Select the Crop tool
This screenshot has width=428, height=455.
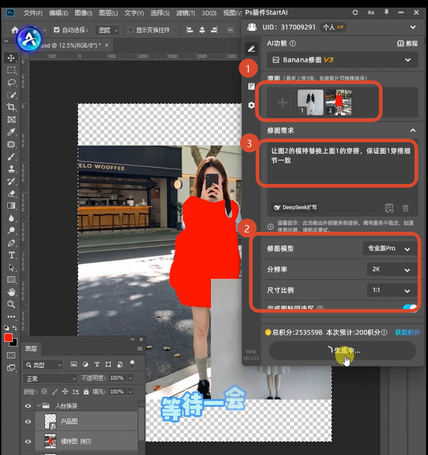(x=11, y=107)
